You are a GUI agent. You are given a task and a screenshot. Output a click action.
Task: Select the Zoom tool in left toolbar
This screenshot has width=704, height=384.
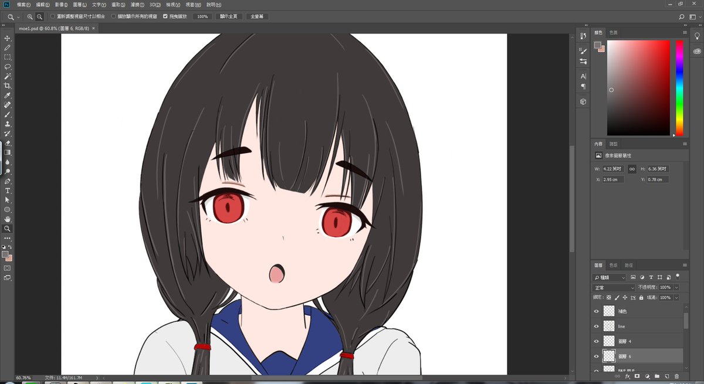pos(8,229)
